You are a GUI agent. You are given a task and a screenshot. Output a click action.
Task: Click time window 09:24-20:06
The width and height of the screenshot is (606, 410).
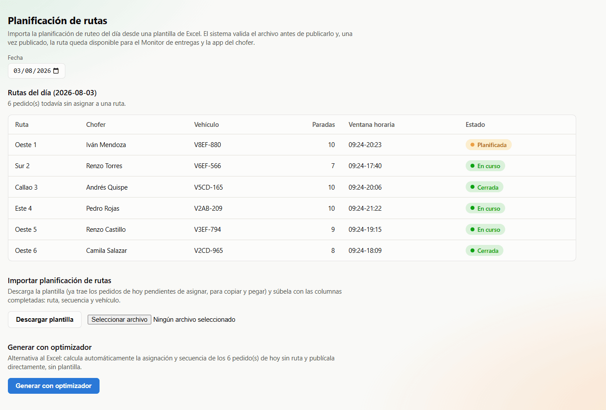(365, 187)
